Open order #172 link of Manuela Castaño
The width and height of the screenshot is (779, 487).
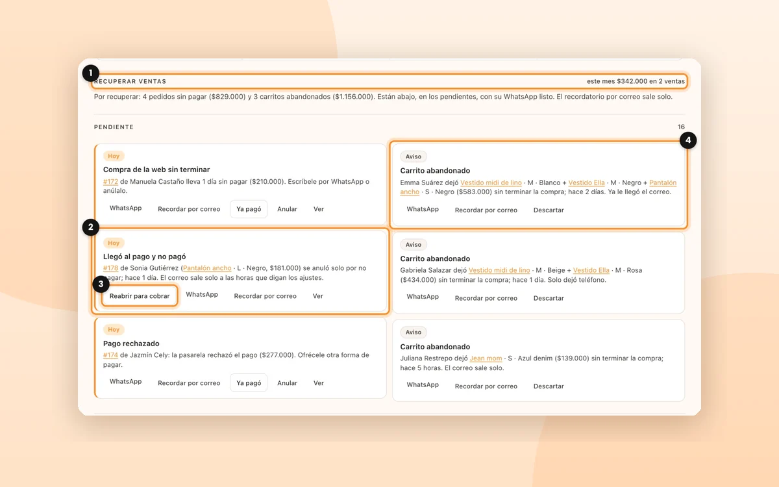pyautogui.click(x=110, y=182)
